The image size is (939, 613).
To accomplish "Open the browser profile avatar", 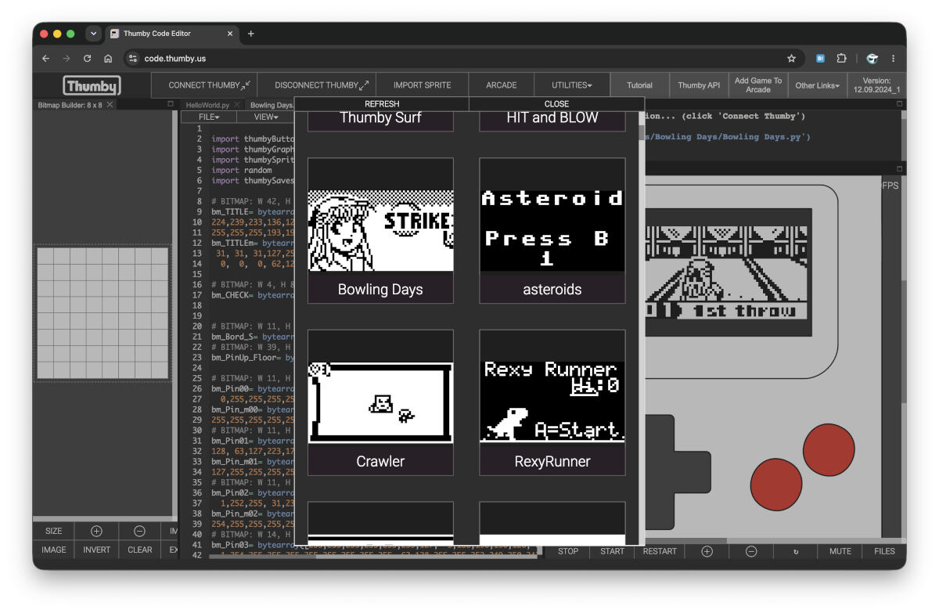I will tap(872, 58).
